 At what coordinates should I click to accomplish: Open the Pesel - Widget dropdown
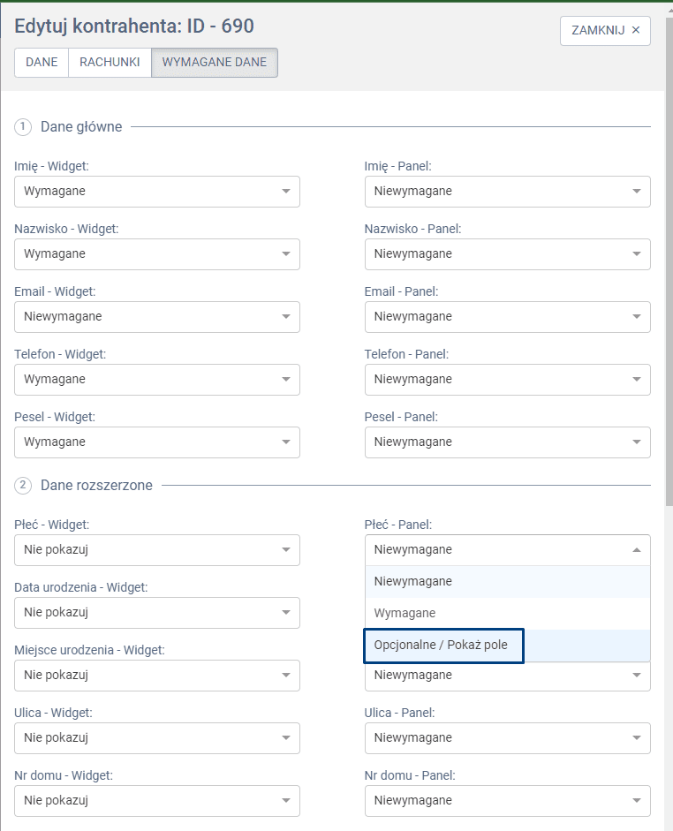pos(157,442)
